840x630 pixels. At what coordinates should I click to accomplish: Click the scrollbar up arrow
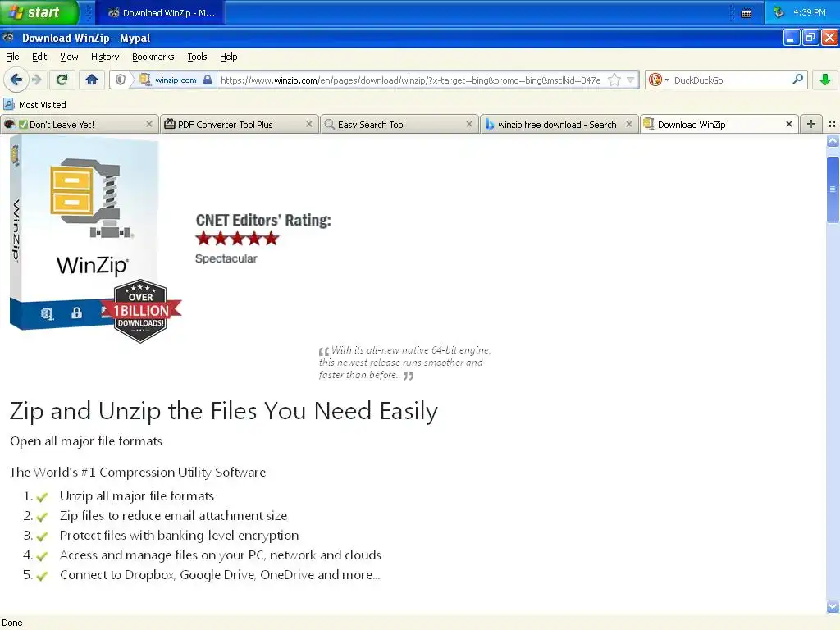(x=833, y=141)
